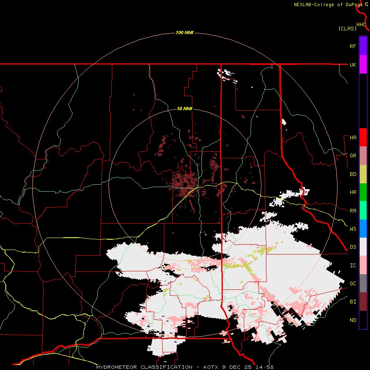Click the BI dark red legend swatch
This screenshot has width=370, height=370.
click(x=363, y=301)
